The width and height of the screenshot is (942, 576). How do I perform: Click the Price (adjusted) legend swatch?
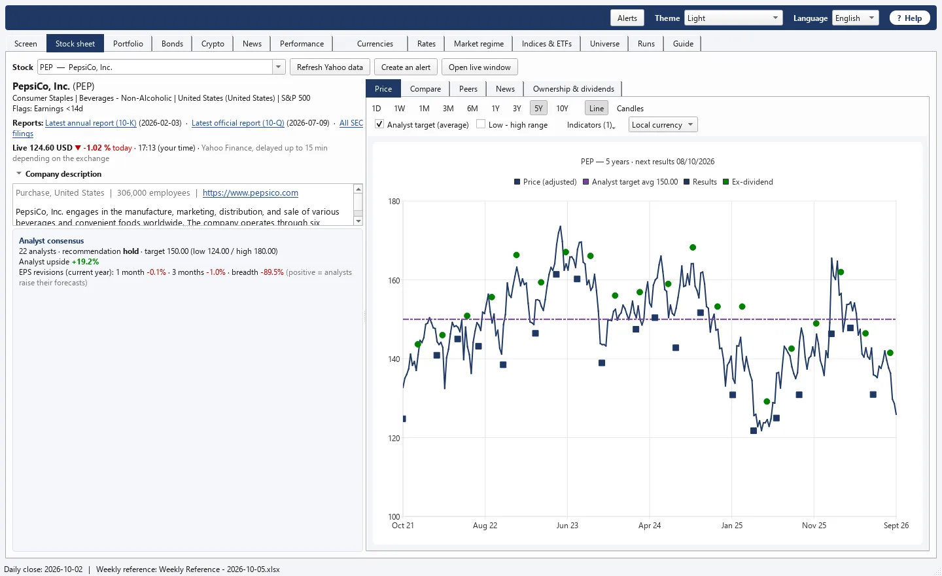point(517,182)
